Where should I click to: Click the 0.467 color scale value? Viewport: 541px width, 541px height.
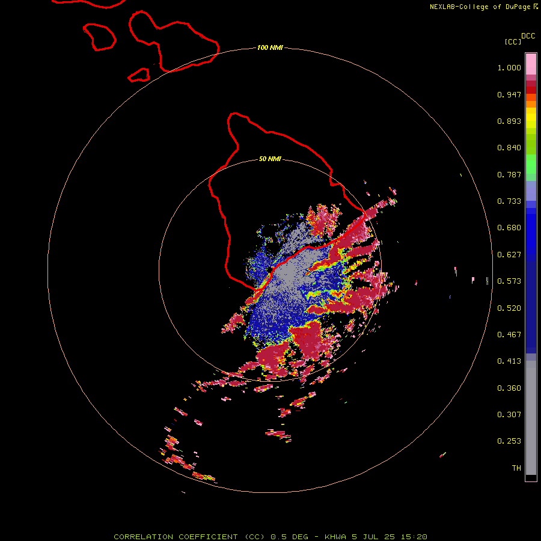[x=509, y=335]
